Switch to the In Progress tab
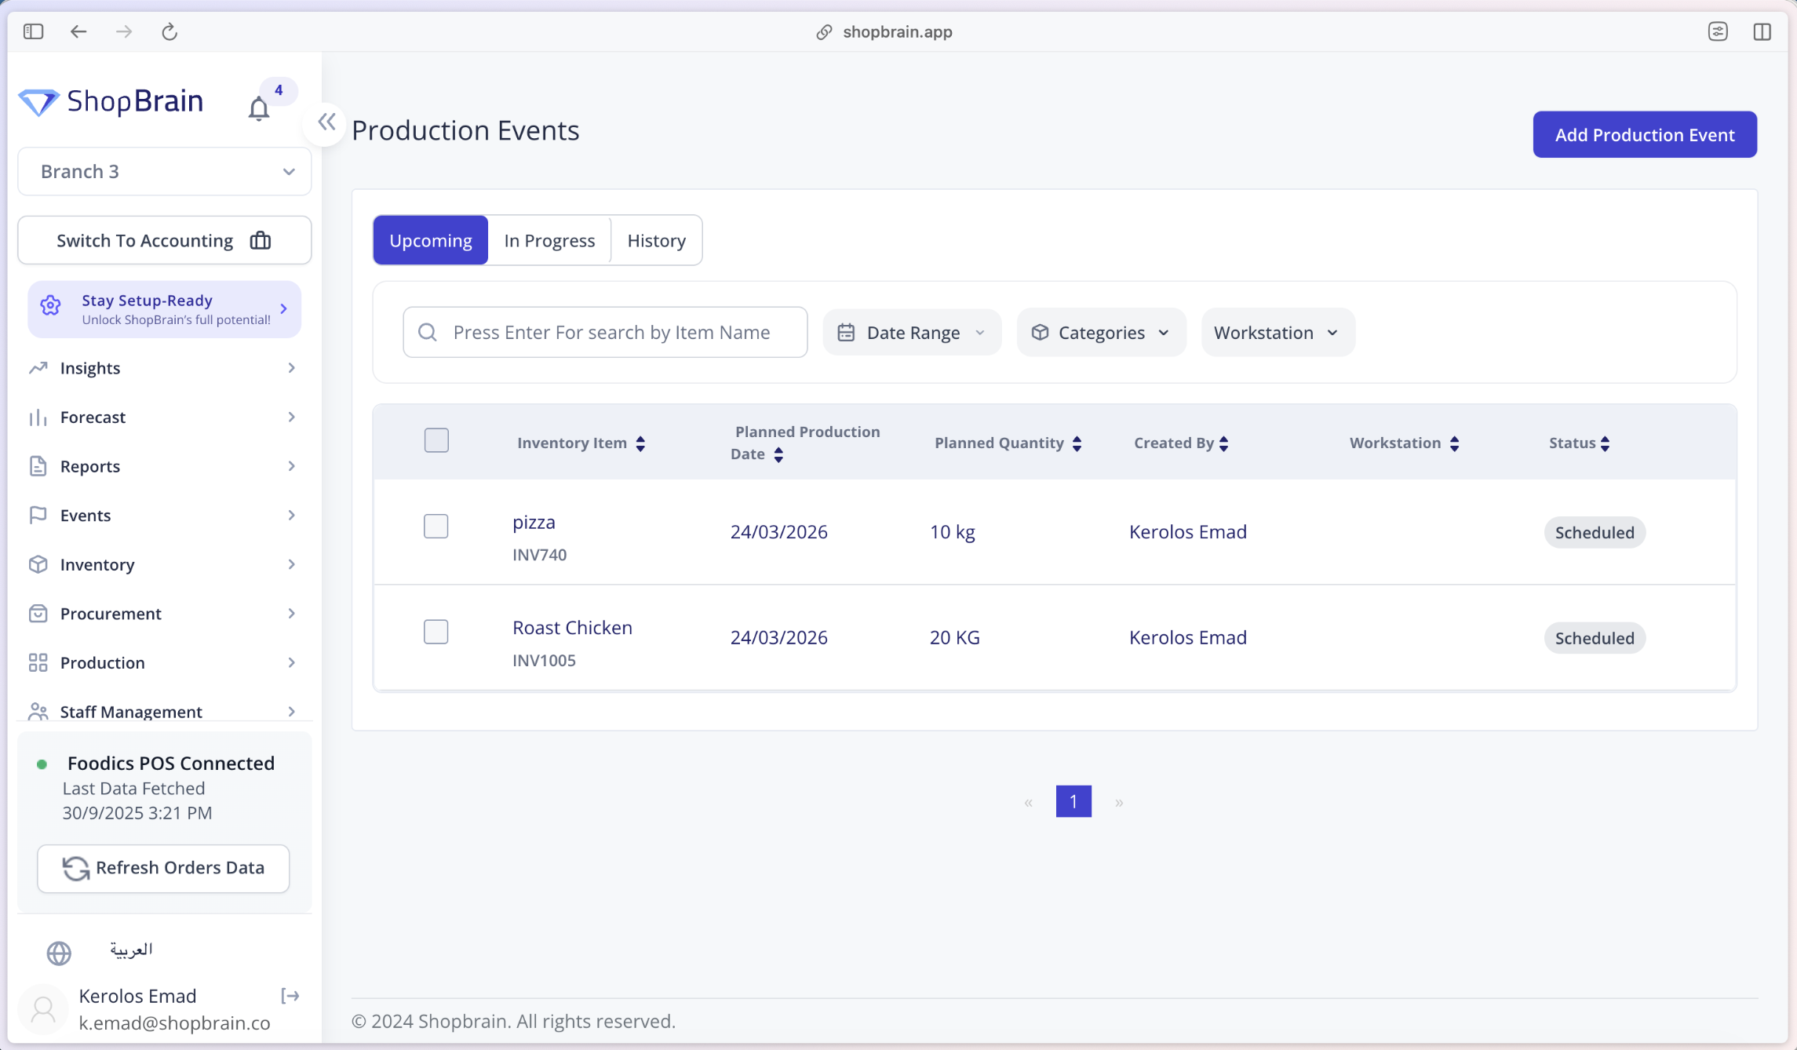1797x1050 pixels. (x=549, y=239)
